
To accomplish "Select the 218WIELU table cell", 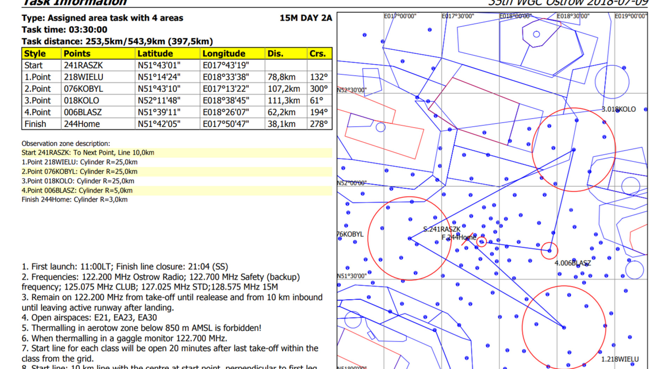I will click(83, 77).
